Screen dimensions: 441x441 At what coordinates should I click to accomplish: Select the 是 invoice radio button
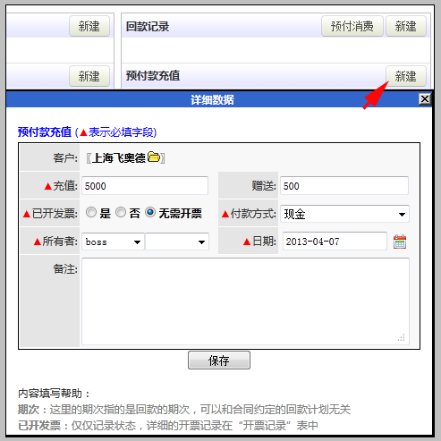point(91,213)
